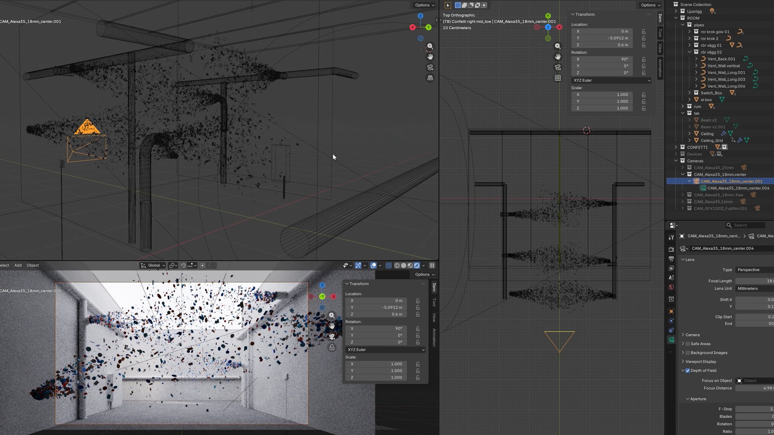Open the Global transform orientation dropdown

click(x=153, y=265)
